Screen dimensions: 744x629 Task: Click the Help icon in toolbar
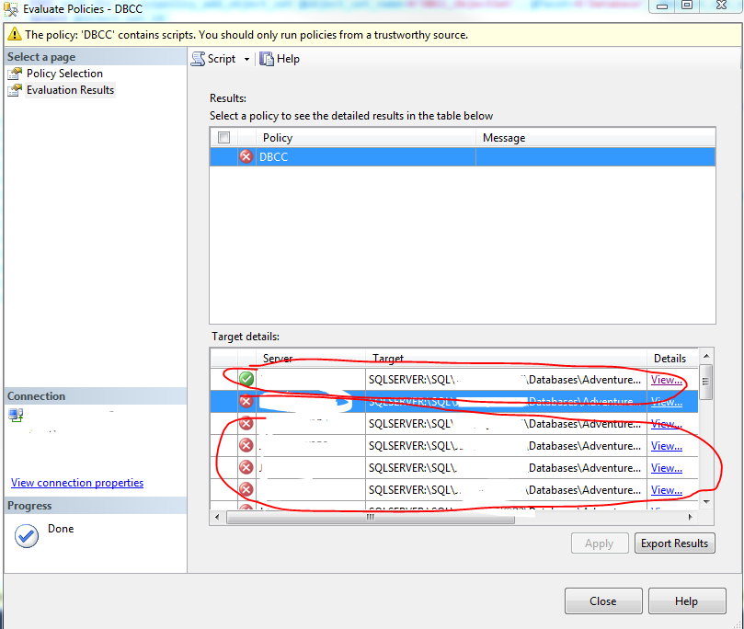267,59
